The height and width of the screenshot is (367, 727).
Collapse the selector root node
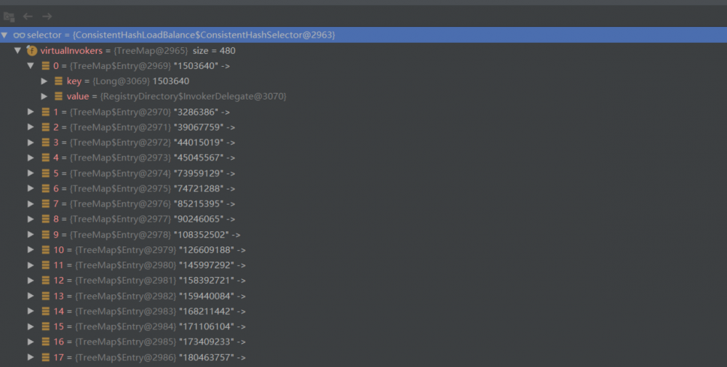pos(5,35)
